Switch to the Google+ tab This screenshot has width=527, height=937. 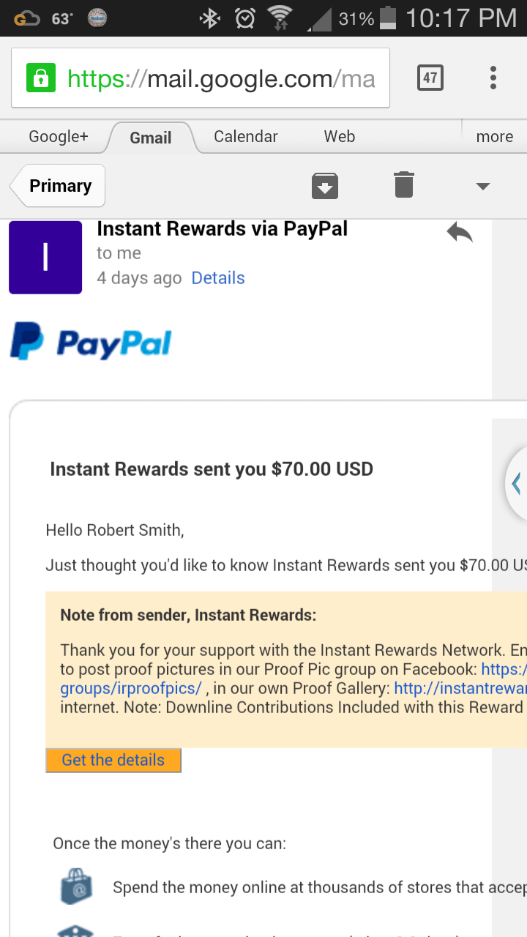pos(59,137)
